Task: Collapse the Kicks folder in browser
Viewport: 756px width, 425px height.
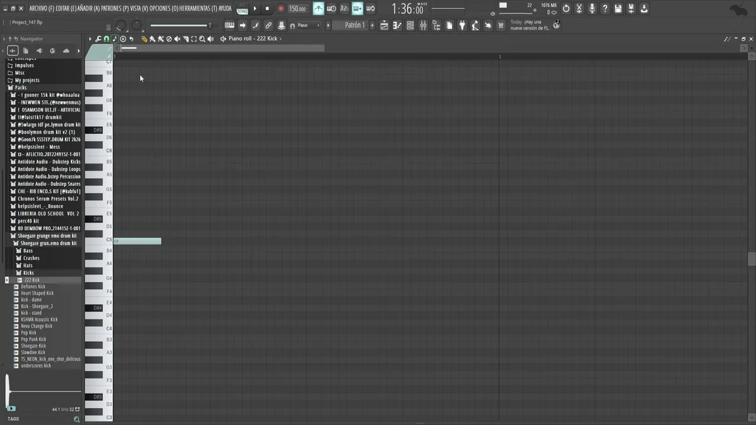Action: pos(28,273)
